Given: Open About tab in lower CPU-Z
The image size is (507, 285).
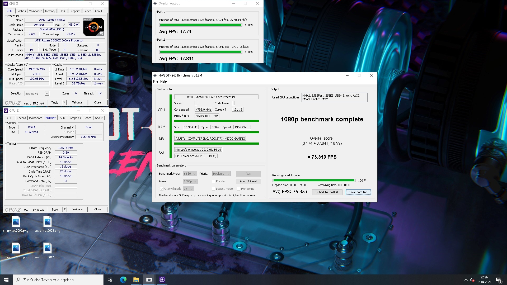Looking at the screenshot, I should (x=99, y=118).
